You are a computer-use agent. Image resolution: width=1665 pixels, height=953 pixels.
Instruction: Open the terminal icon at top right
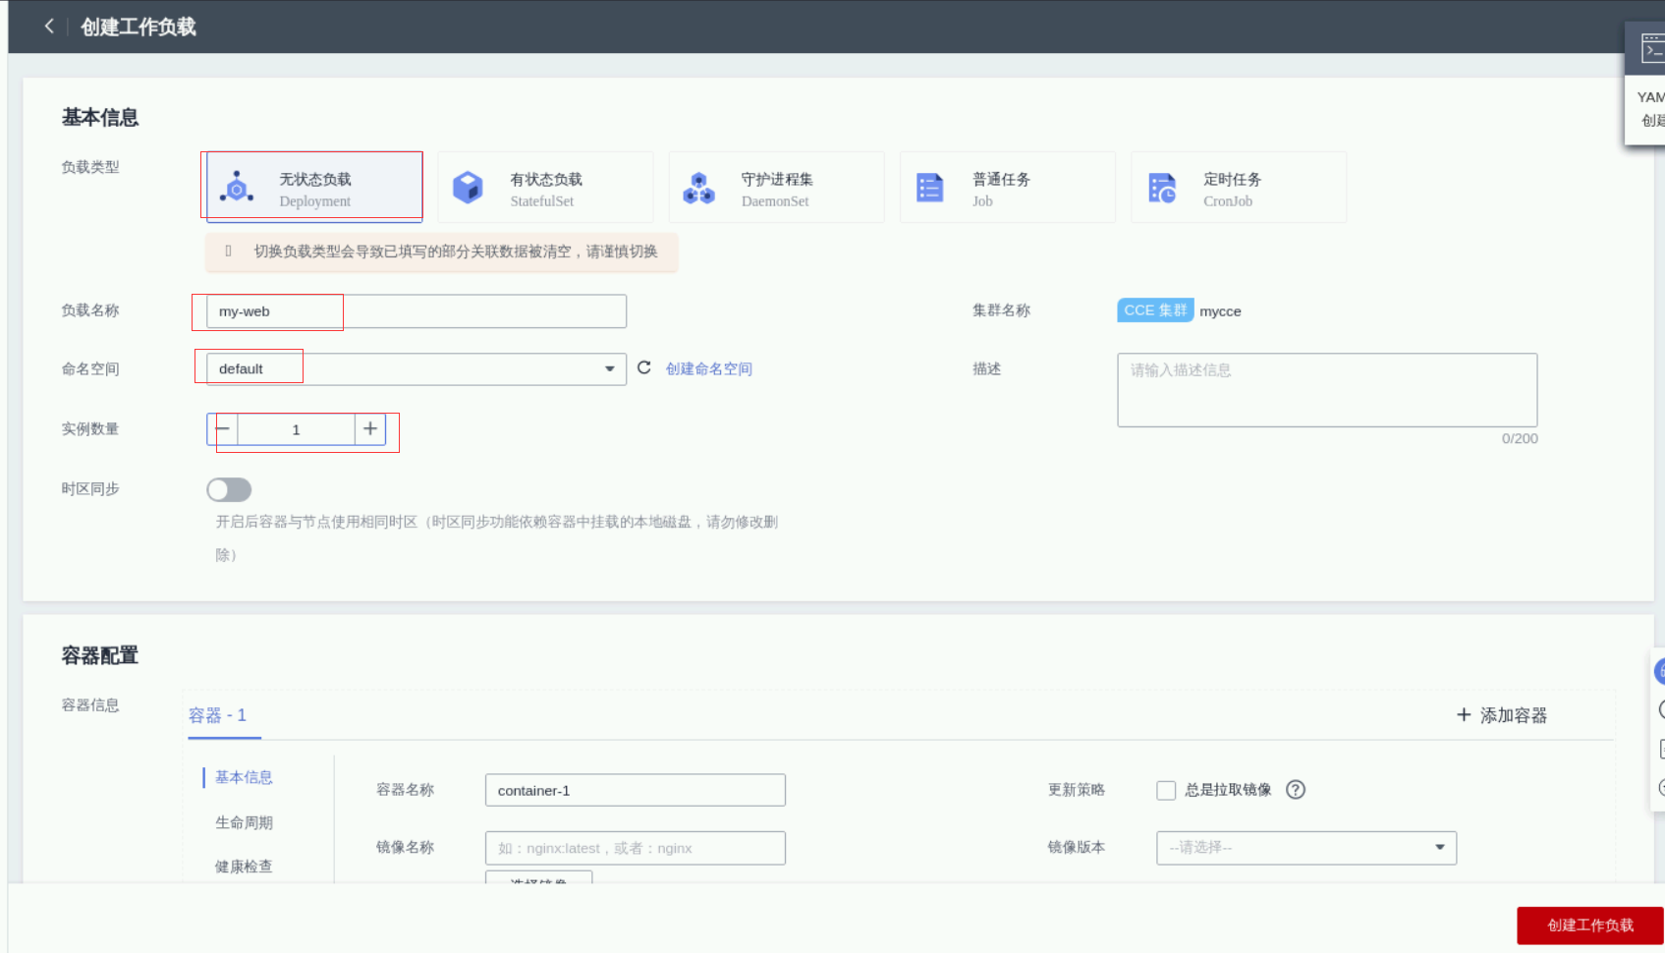[x=1652, y=48]
